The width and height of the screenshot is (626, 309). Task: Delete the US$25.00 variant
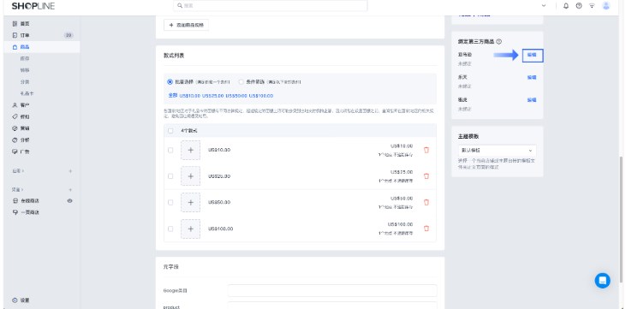(x=426, y=176)
